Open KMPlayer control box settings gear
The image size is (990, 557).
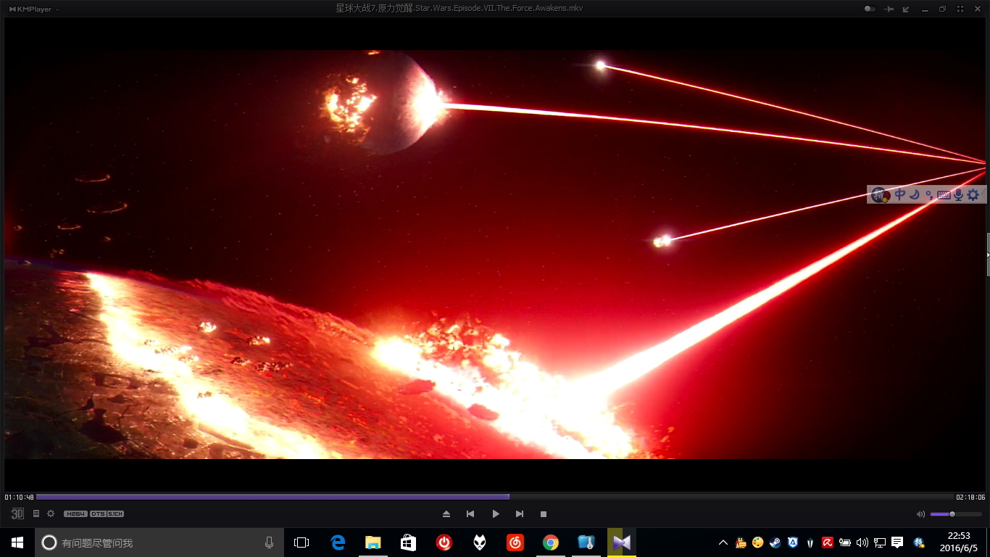pos(51,513)
